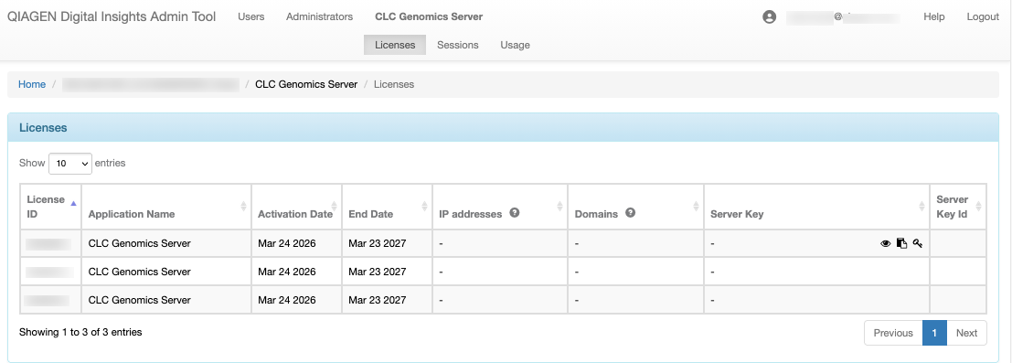This screenshot has width=1012, height=363.
Task: Click the Logout link
Action: tap(983, 16)
